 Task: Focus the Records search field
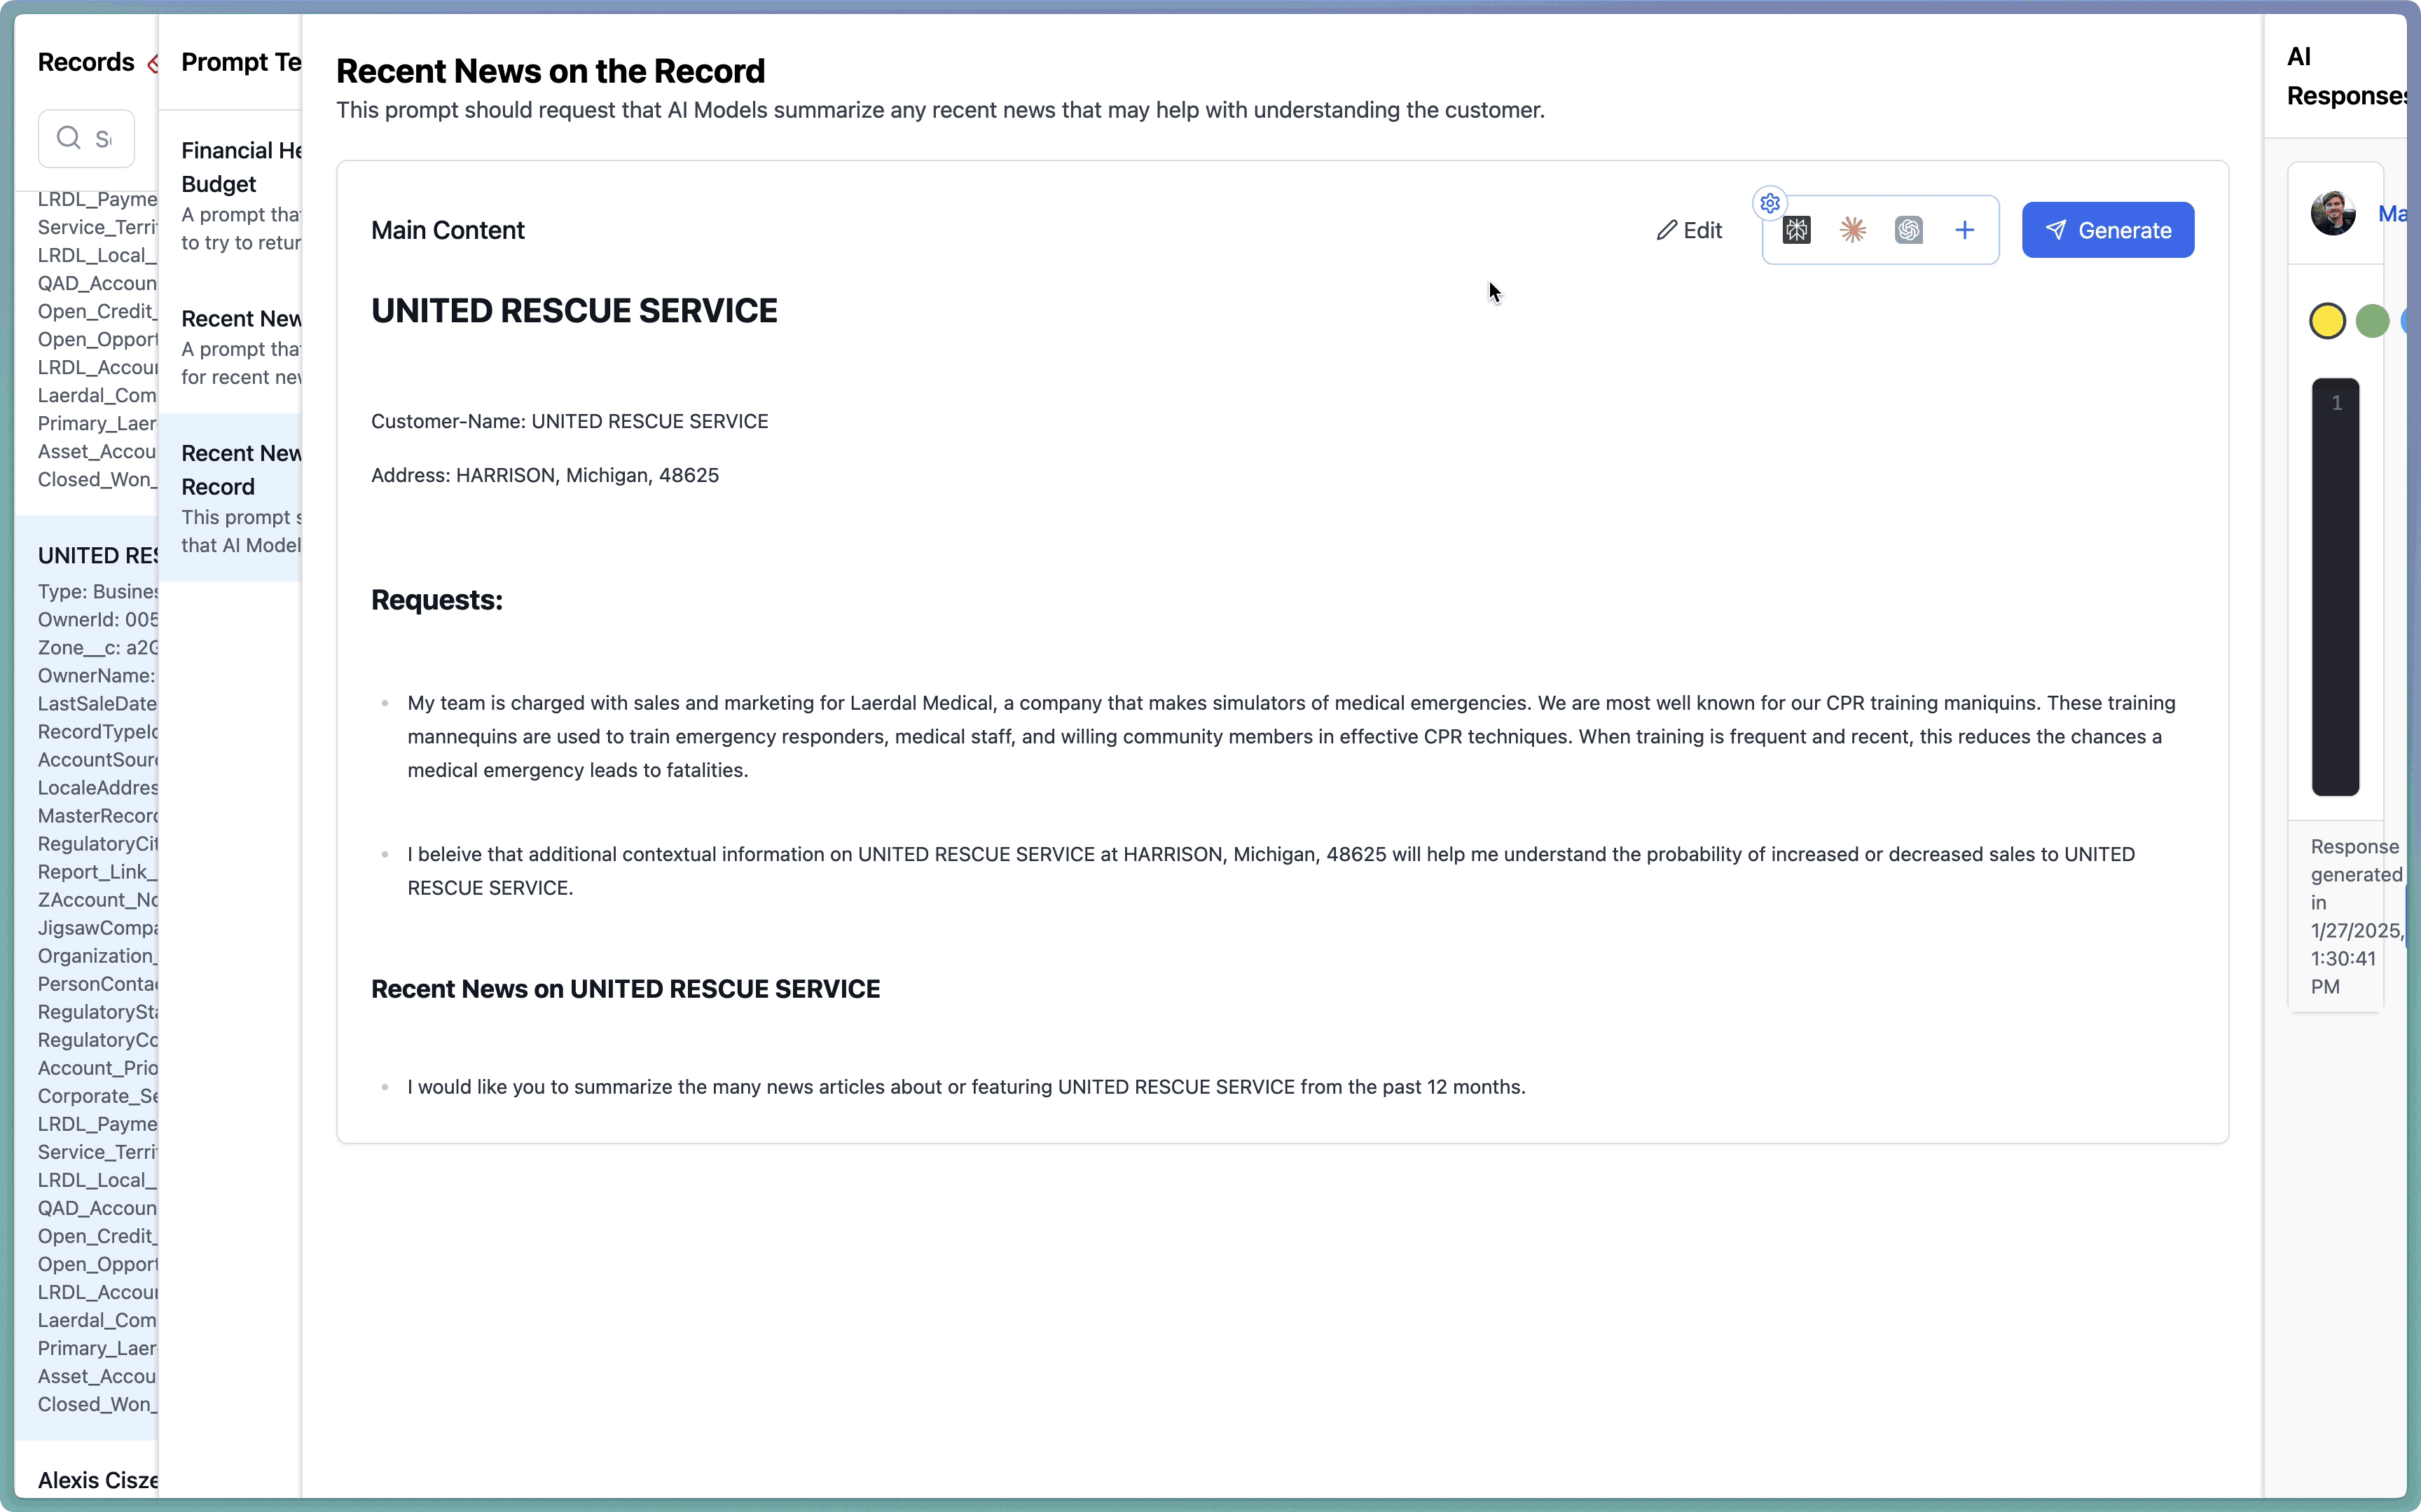pyautogui.click(x=86, y=138)
